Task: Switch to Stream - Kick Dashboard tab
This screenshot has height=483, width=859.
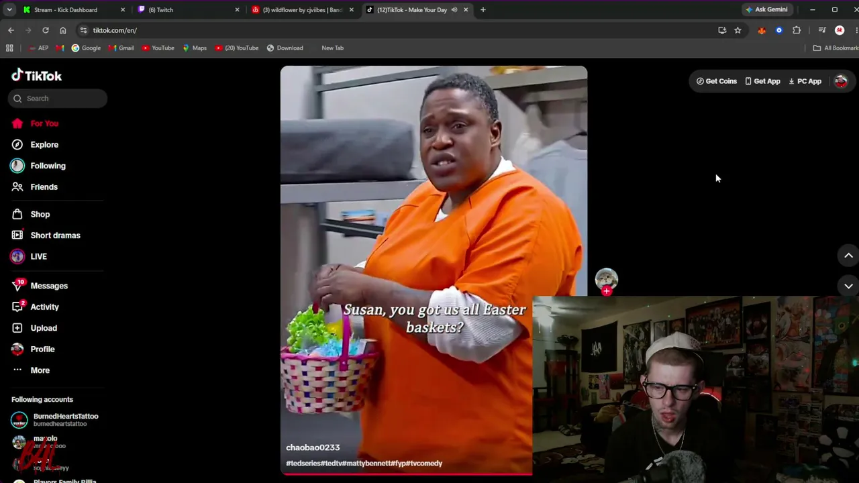Action: (x=66, y=10)
